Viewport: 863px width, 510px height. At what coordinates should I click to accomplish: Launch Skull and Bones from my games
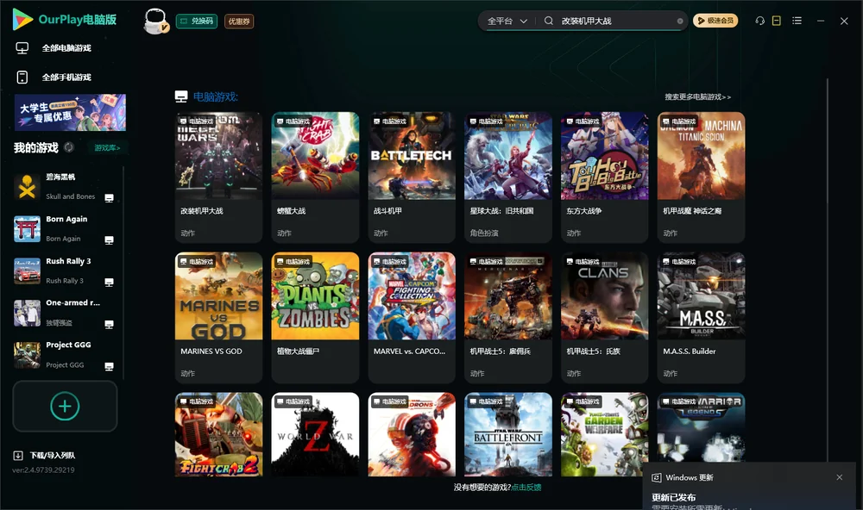tap(27, 186)
